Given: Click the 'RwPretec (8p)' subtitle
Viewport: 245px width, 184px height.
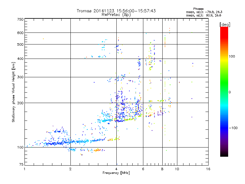Looking at the screenshot, I should click(116, 15).
